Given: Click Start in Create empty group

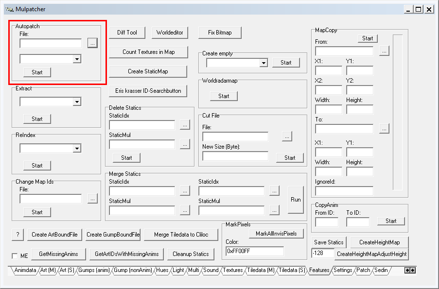Looking at the screenshot, I should coord(286,63).
